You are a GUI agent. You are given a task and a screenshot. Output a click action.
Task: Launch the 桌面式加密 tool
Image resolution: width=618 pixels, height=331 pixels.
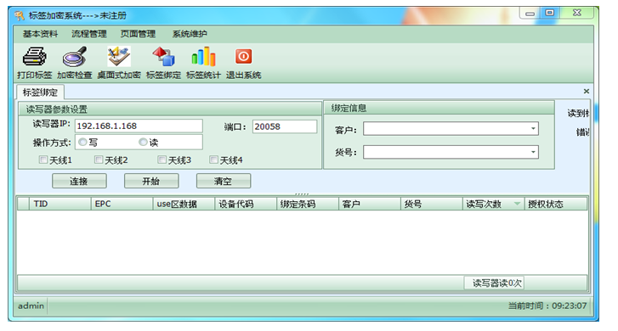[x=119, y=63]
